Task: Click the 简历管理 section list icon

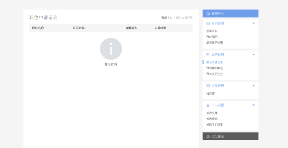Action: [x=208, y=23]
